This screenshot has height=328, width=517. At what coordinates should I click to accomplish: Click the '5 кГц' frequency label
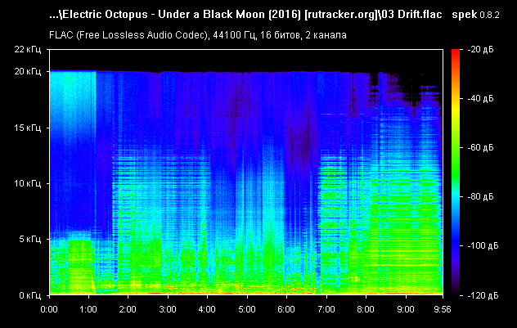click(30, 239)
